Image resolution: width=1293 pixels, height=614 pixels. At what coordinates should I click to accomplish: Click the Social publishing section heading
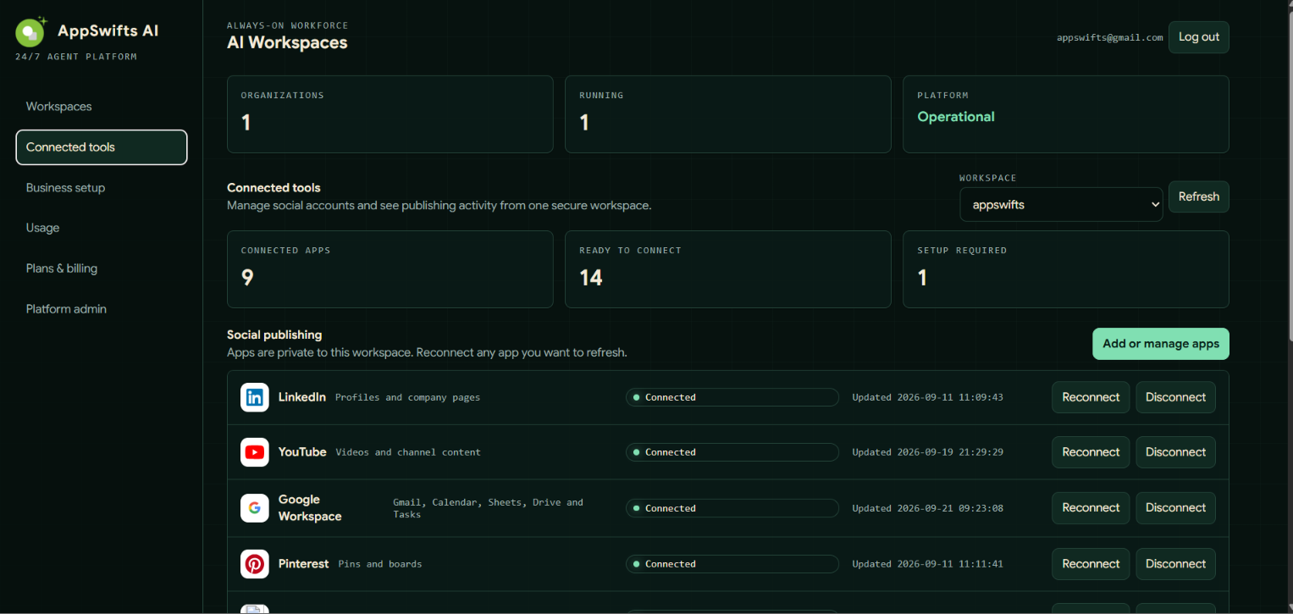click(x=274, y=335)
